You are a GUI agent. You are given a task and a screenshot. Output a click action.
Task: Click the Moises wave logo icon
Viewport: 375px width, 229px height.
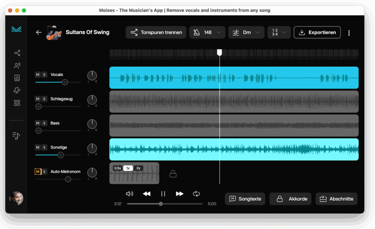click(16, 29)
